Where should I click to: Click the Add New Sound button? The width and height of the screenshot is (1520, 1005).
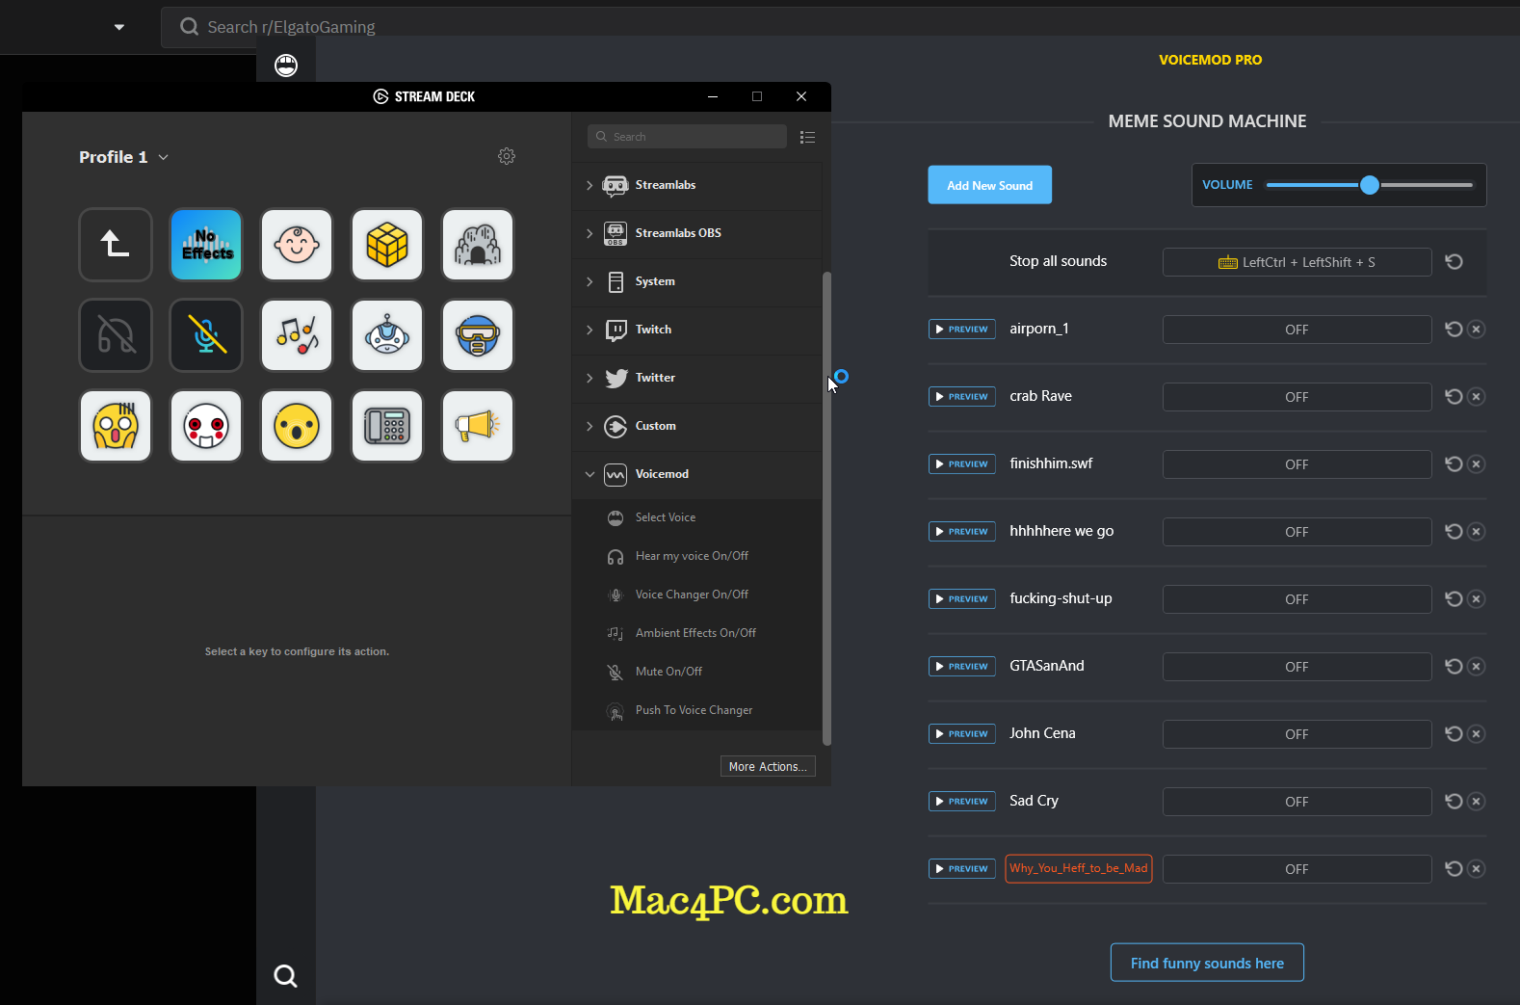[x=989, y=185]
